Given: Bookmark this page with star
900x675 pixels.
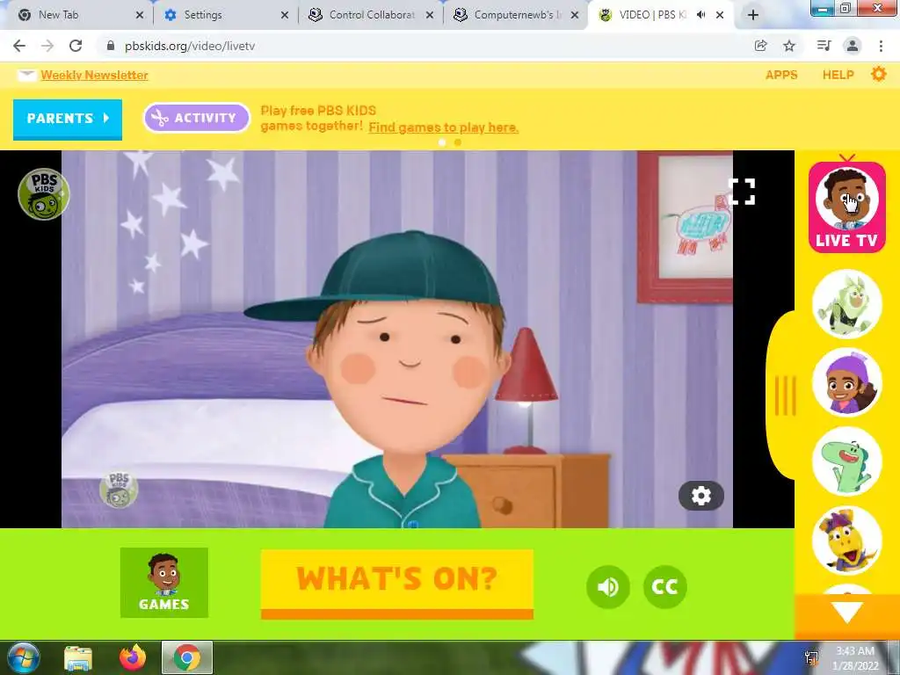Looking at the screenshot, I should [x=789, y=46].
